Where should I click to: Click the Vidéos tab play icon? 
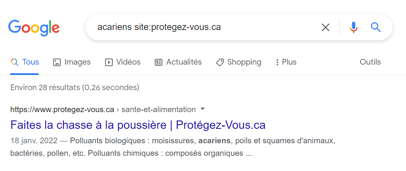pyautogui.click(x=109, y=62)
